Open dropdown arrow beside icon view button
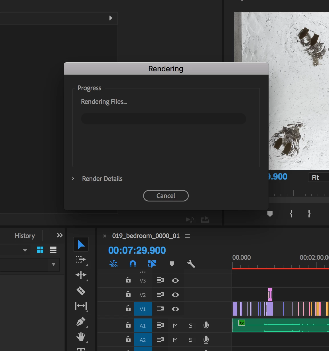This screenshot has width=329, height=351. click(25, 250)
